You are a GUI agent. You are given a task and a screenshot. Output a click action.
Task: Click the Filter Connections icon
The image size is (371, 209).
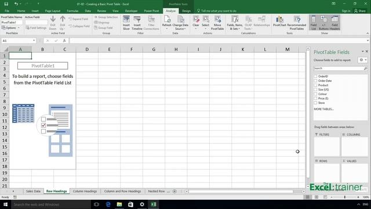[x=151, y=19]
